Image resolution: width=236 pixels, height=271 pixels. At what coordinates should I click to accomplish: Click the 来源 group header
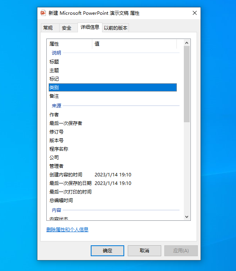[56, 106]
